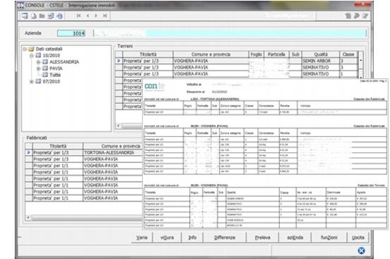Screen dimensions: 390x259
Task: Click the azienda button
Action: [295, 237]
